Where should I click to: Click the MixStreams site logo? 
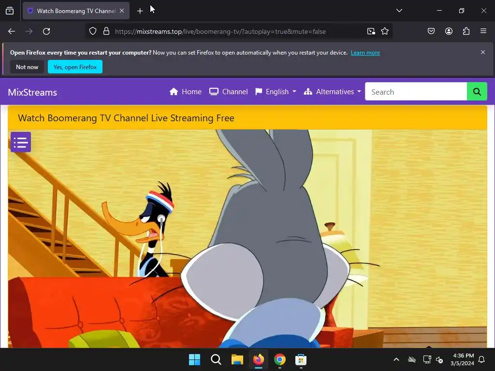(x=32, y=92)
